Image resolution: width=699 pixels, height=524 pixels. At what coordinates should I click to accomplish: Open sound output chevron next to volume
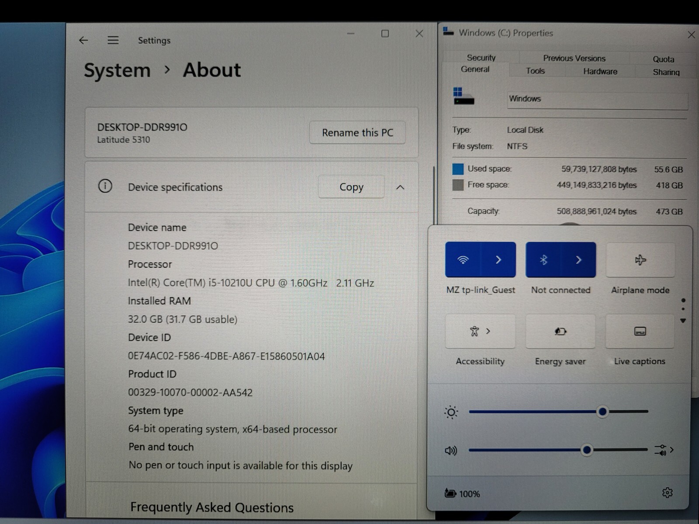(x=672, y=450)
